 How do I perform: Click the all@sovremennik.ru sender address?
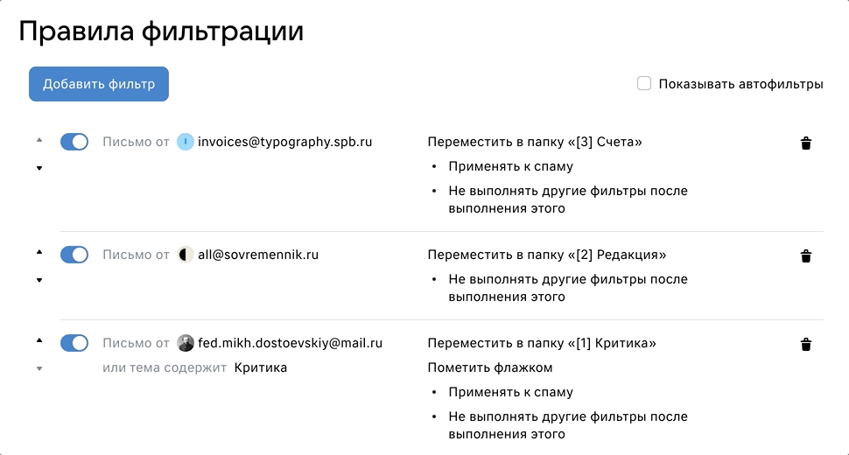[x=258, y=255]
